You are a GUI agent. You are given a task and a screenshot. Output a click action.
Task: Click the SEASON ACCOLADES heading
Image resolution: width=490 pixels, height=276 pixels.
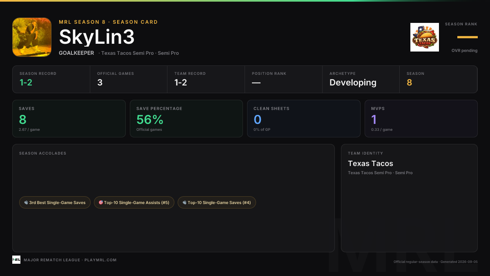click(x=42, y=153)
